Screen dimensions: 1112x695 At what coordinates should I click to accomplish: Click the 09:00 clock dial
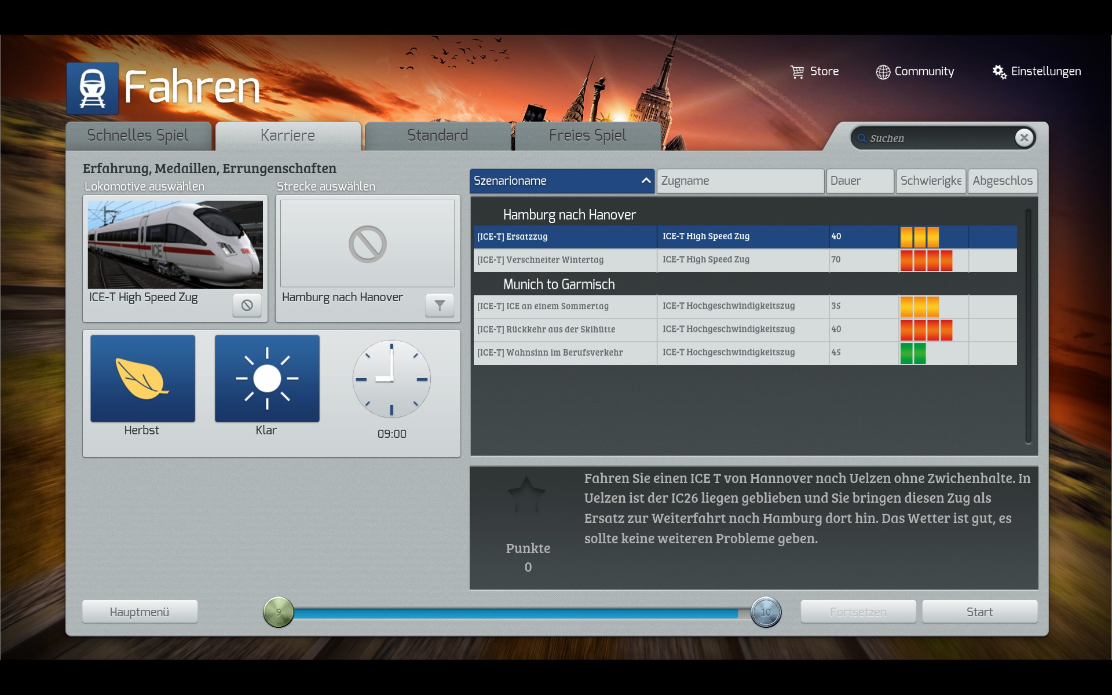392,379
